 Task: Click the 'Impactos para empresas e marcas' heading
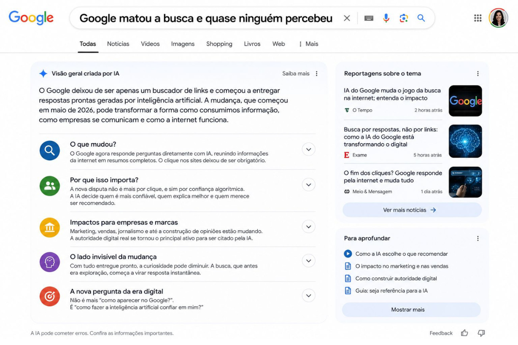(x=124, y=223)
